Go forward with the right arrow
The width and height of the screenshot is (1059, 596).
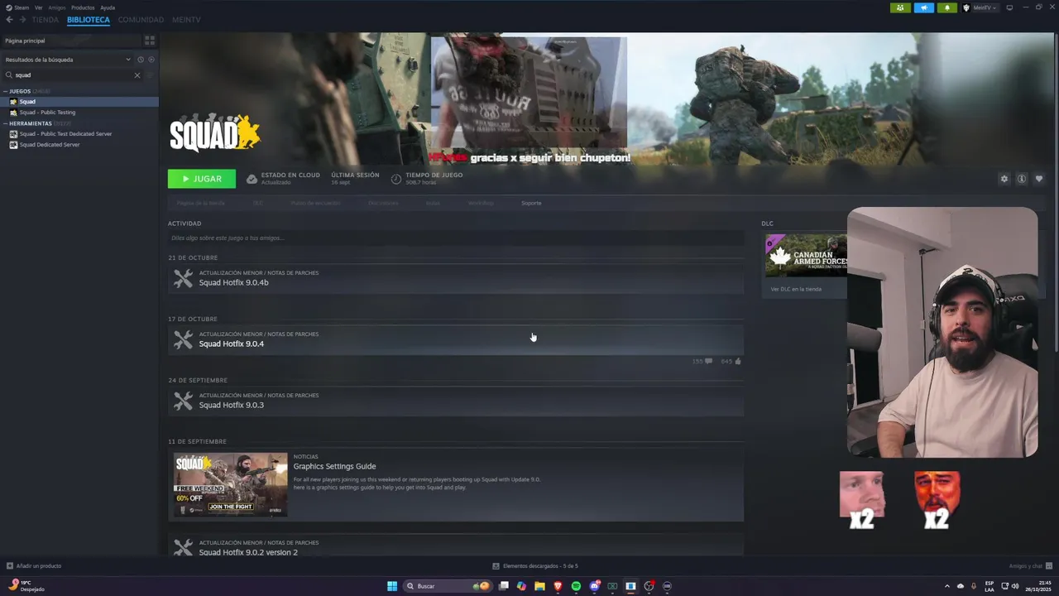click(22, 19)
